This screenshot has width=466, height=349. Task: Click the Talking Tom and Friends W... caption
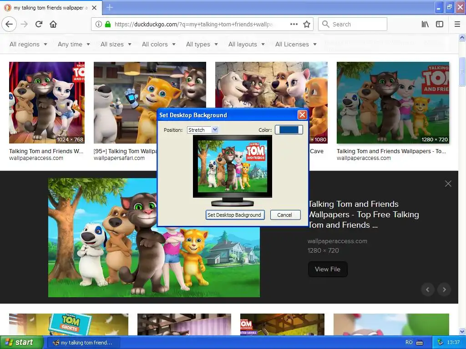click(x=46, y=151)
